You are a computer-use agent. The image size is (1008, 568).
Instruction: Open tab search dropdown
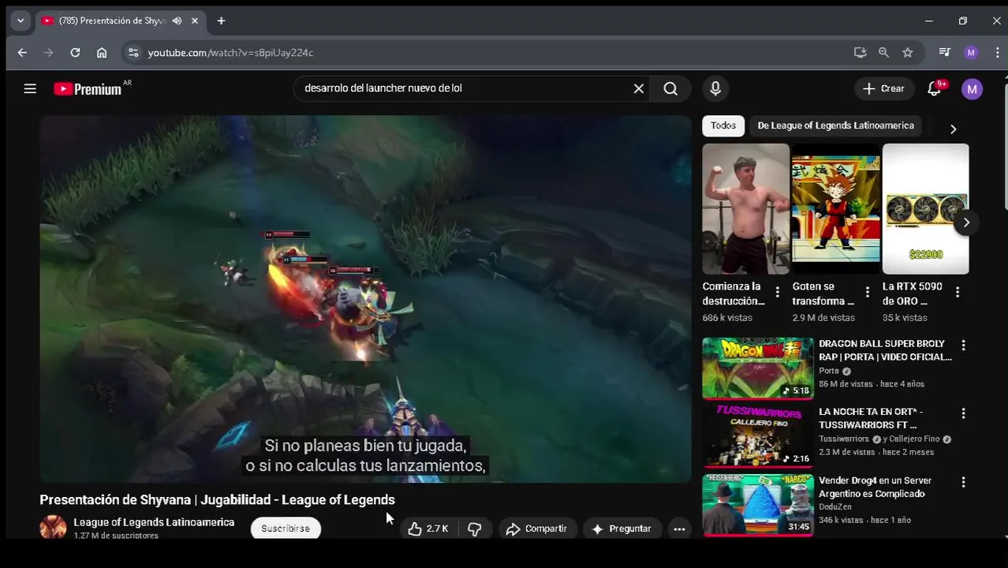click(21, 21)
